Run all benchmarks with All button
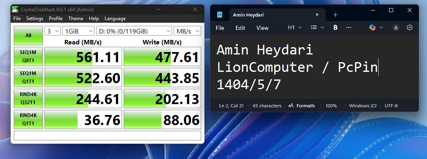The image size is (427, 159). click(x=28, y=36)
